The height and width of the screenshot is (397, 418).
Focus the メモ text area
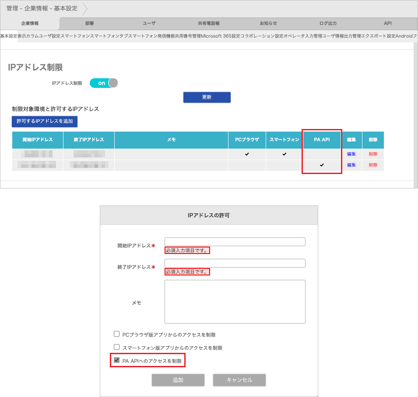(235, 302)
